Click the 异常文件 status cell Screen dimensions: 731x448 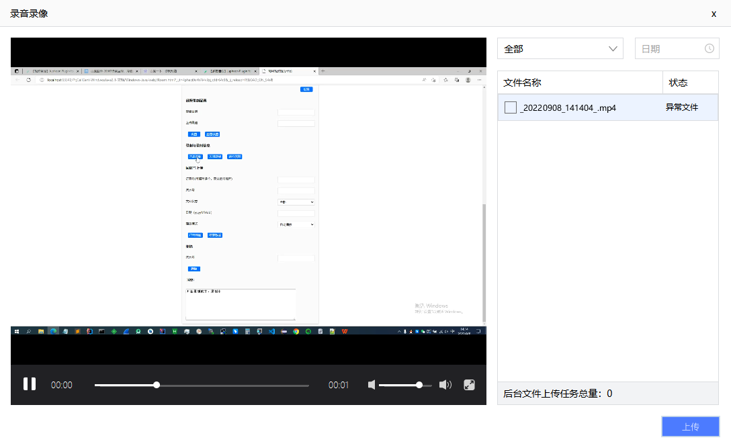point(681,107)
